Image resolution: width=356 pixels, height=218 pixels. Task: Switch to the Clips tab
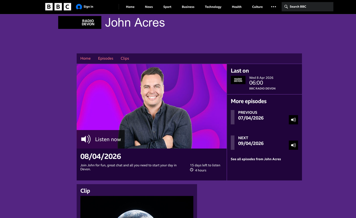[125, 58]
